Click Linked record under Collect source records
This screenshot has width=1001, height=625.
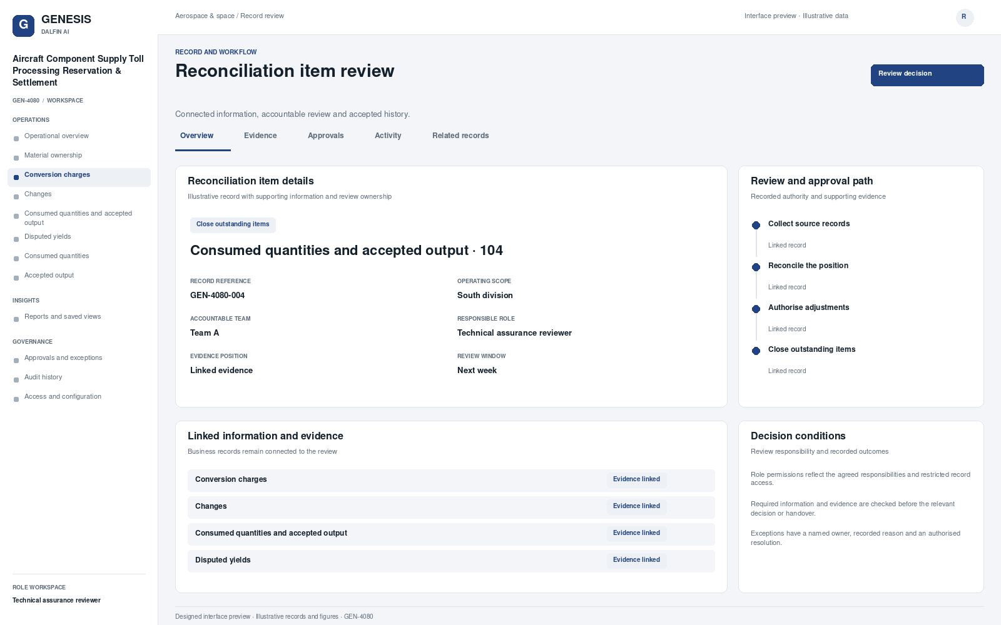(x=787, y=246)
